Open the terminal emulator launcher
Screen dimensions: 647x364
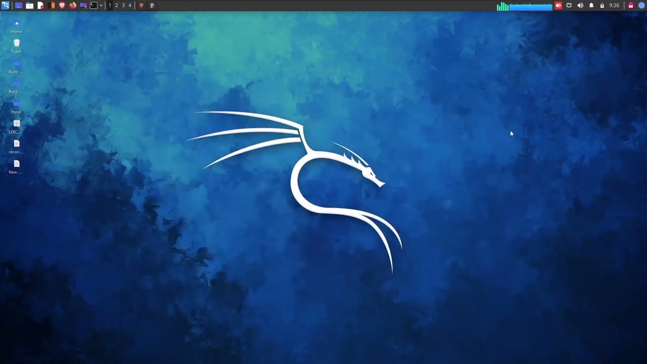pyautogui.click(x=94, y=6)
